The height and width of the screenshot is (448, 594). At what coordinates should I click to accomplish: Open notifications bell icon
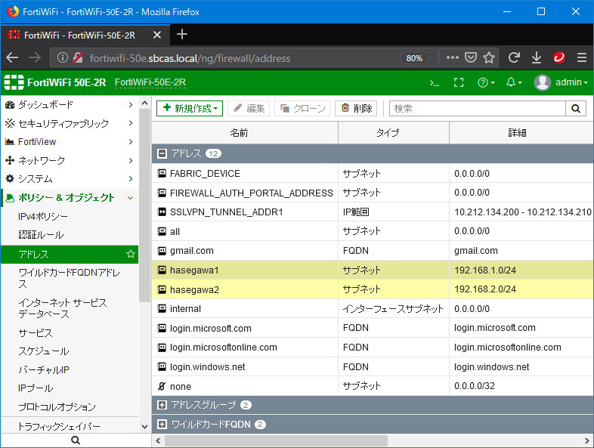[514, 82]
